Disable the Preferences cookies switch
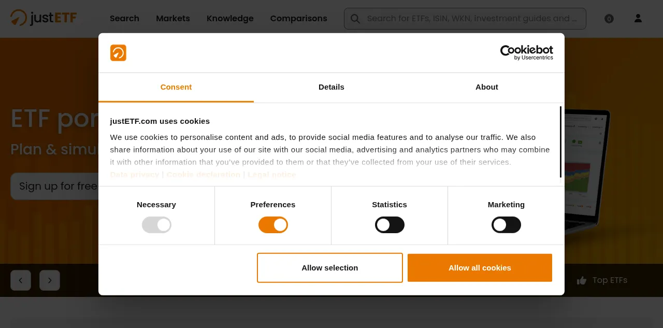The height and width of the screenshot is (328, 663). (273, 225)
